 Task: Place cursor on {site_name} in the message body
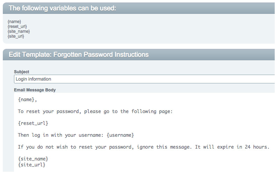coord(33,159)
